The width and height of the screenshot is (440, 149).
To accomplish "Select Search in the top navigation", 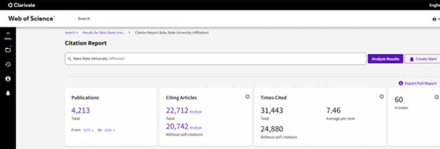I will [84, 19].
